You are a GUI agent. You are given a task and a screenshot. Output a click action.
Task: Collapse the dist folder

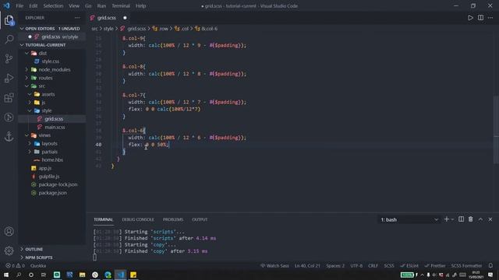(52, 53)
